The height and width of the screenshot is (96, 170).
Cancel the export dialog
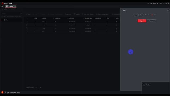(x=151, y=21)
